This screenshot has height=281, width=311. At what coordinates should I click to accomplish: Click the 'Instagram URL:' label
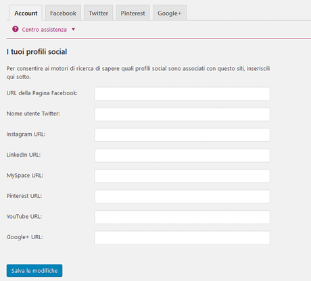[26, 134]
